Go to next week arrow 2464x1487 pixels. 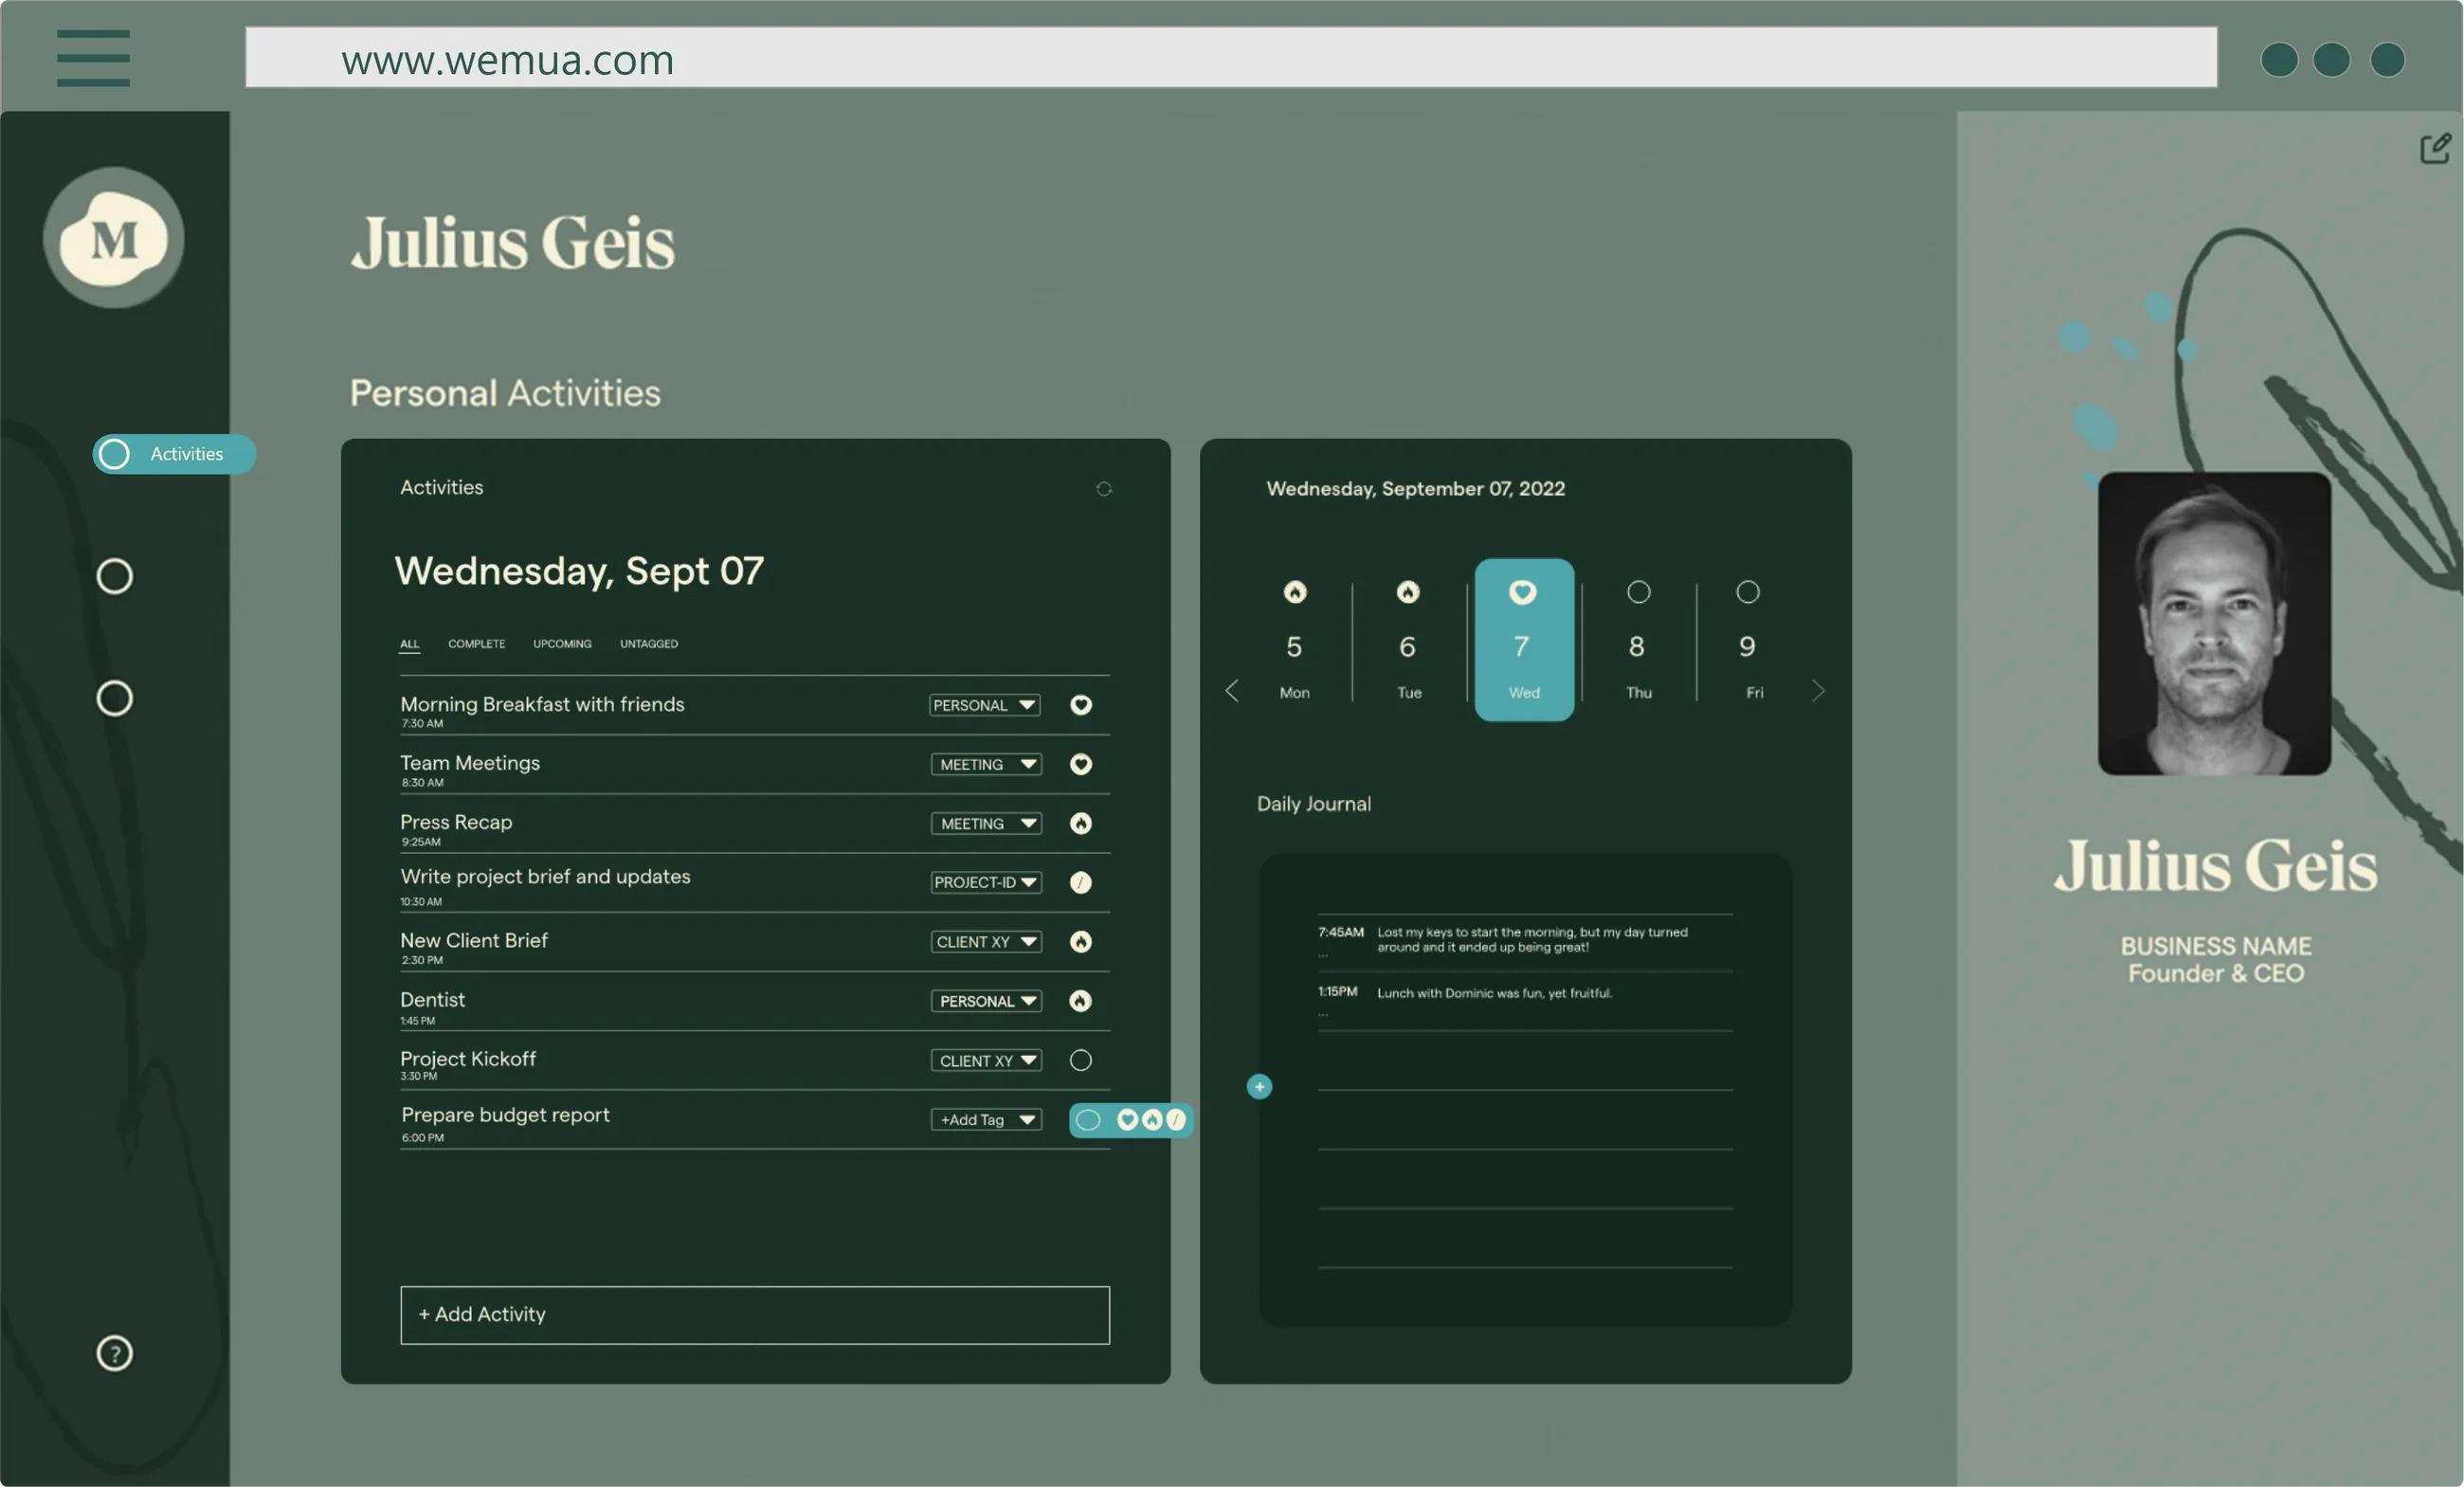[1818, 691]
